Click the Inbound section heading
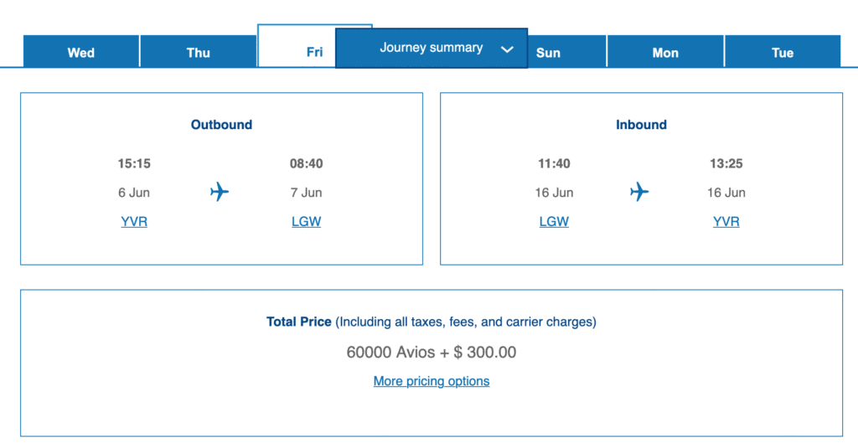This screenshot has height=448, width=858. pyautogui.click(x=641, y=125)
